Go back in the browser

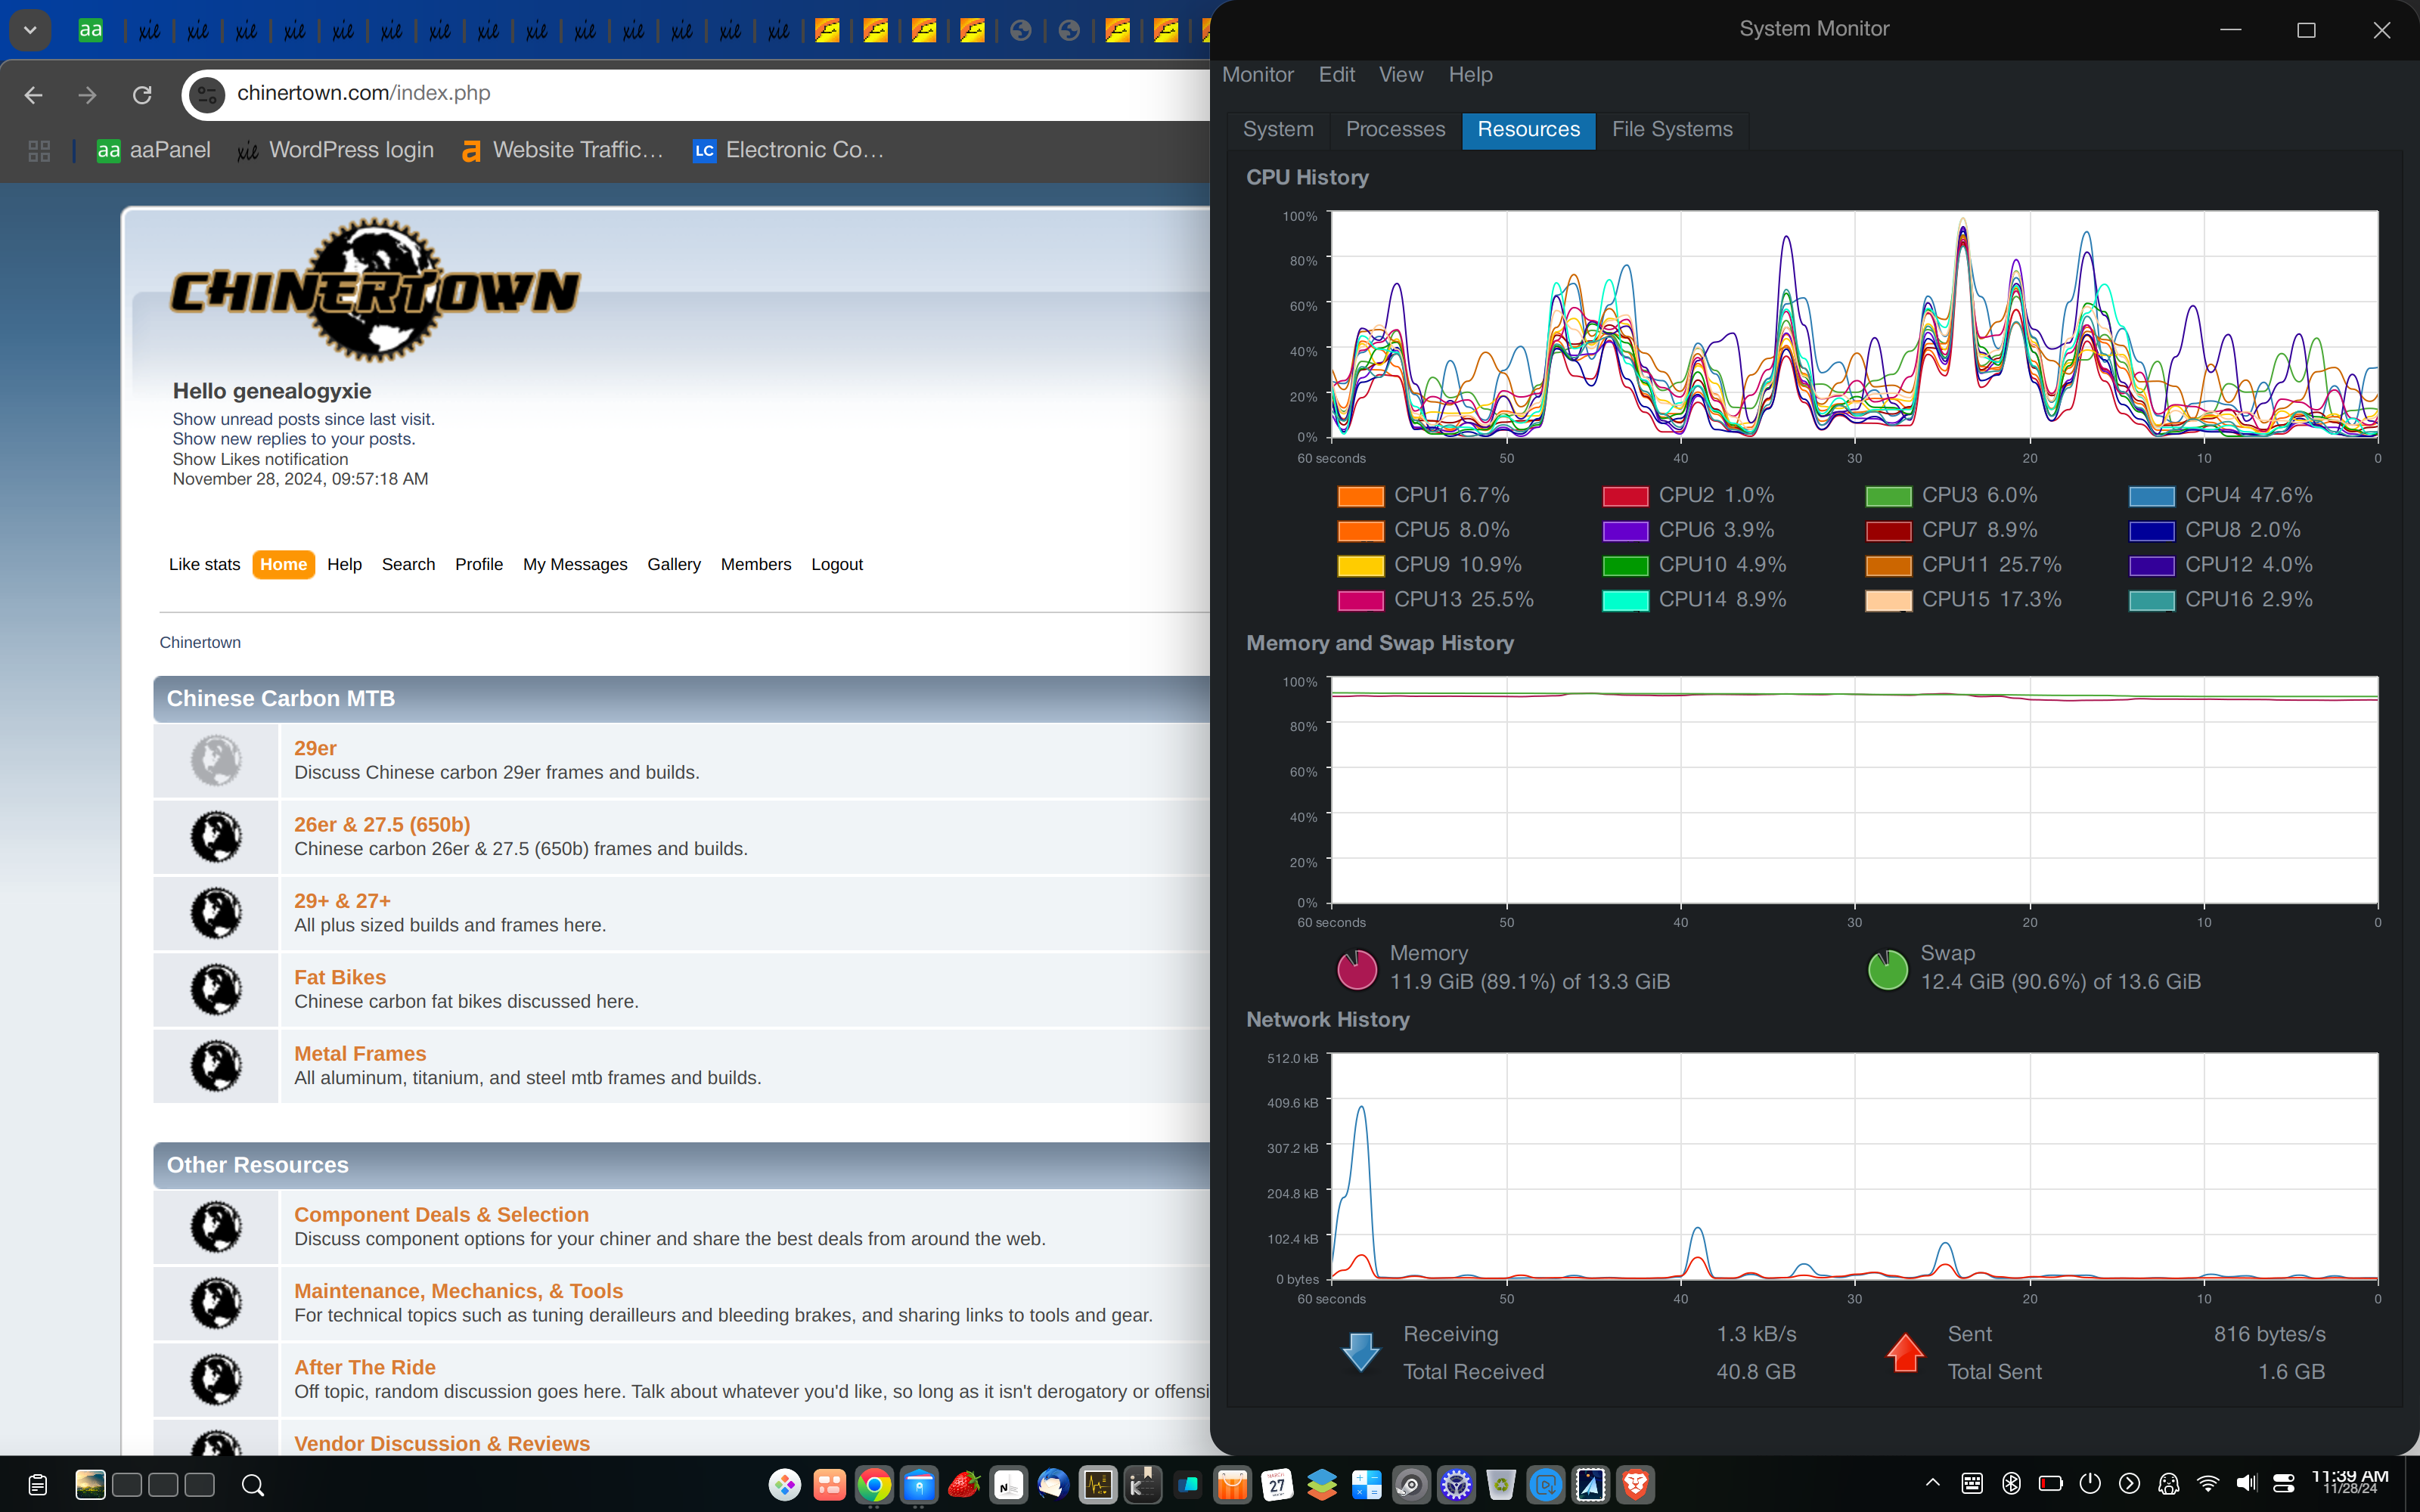pyautogui.click(x=33, y=94)
